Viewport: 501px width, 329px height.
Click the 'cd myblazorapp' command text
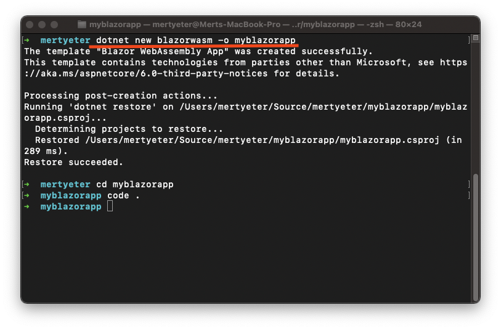135,184
